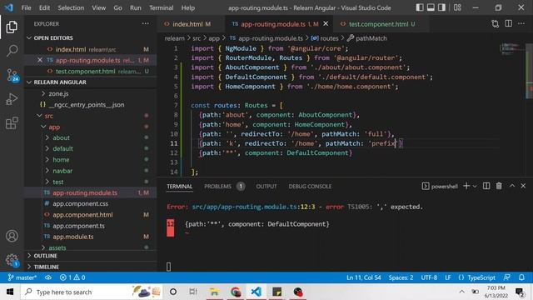
Task: Open the customize layout icon
Action: [457, 7]
